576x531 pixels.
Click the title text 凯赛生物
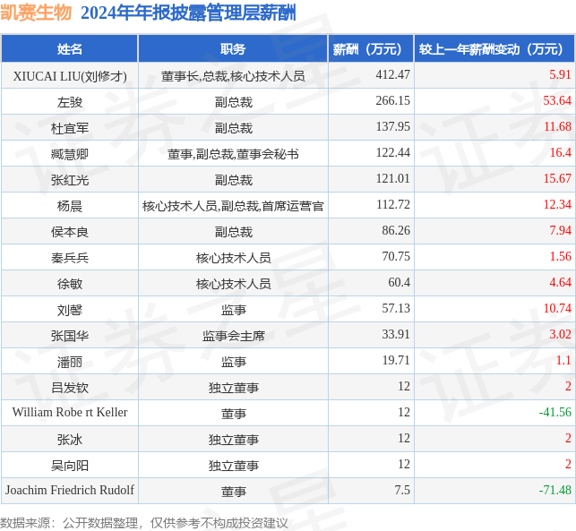36,13
